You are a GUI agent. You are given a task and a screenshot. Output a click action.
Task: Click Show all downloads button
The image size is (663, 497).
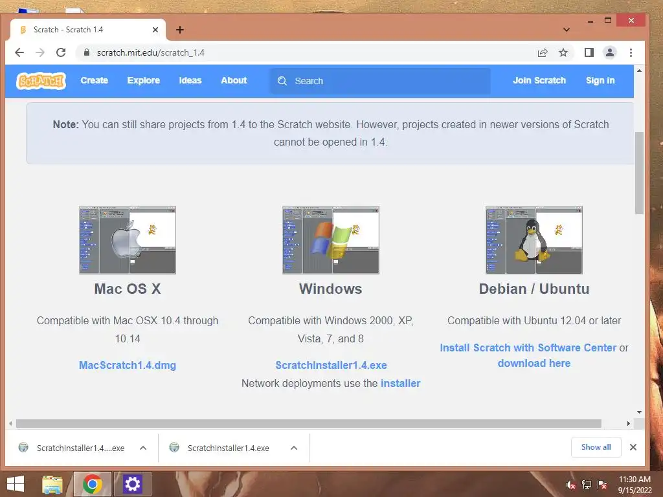pyautogui.click(x=596, y=447)
